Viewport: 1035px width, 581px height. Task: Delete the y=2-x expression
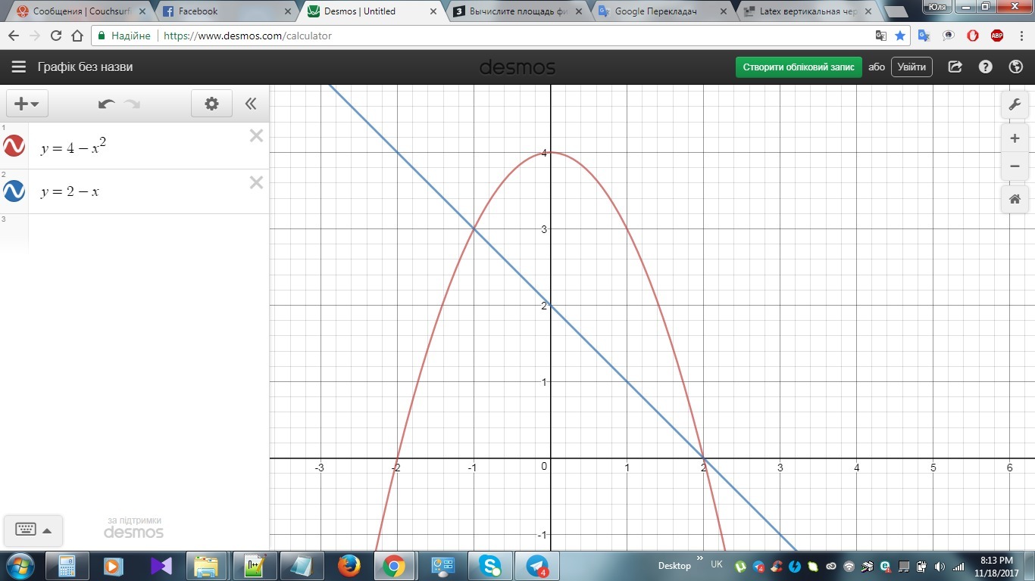click(256, 182)
